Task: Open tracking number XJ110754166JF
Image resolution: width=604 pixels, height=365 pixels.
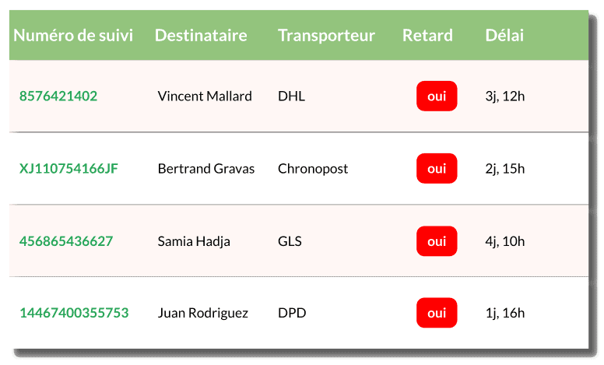Action: [68, 169]
